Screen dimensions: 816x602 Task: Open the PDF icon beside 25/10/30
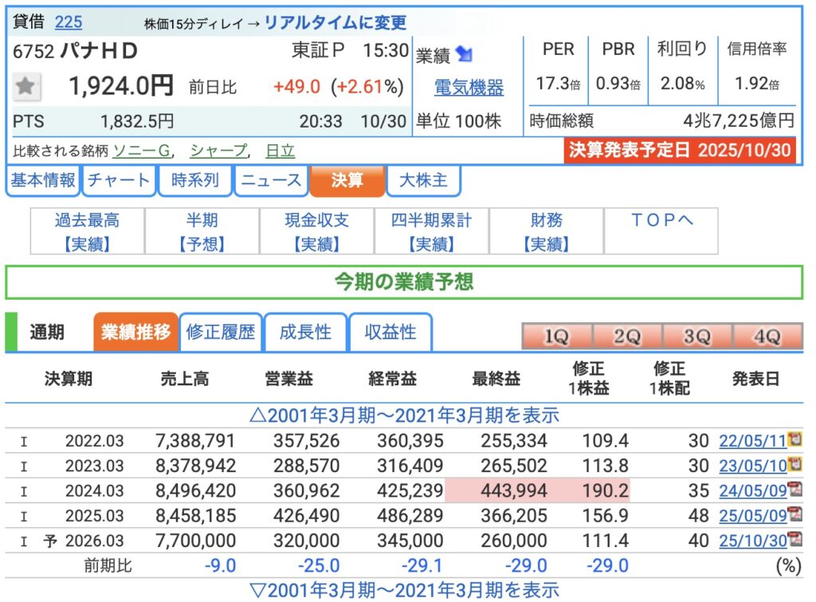point(794,540)
